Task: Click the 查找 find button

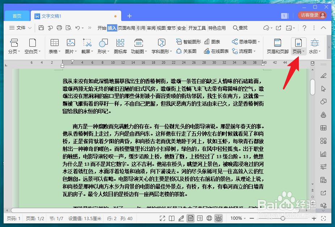Action: (x=240, y=28)
